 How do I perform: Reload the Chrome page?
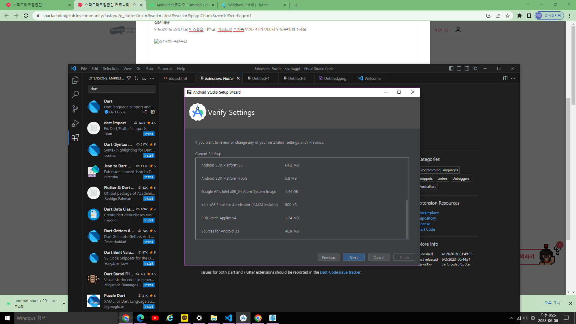(x=26, y=16)
